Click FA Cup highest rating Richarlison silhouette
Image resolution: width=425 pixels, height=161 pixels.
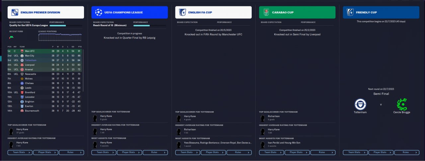(x=179, y=131)
